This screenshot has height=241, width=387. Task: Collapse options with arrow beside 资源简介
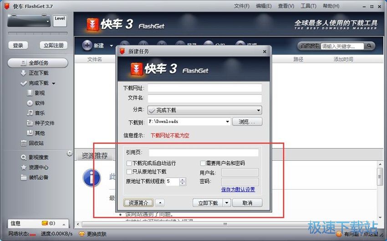160,203
